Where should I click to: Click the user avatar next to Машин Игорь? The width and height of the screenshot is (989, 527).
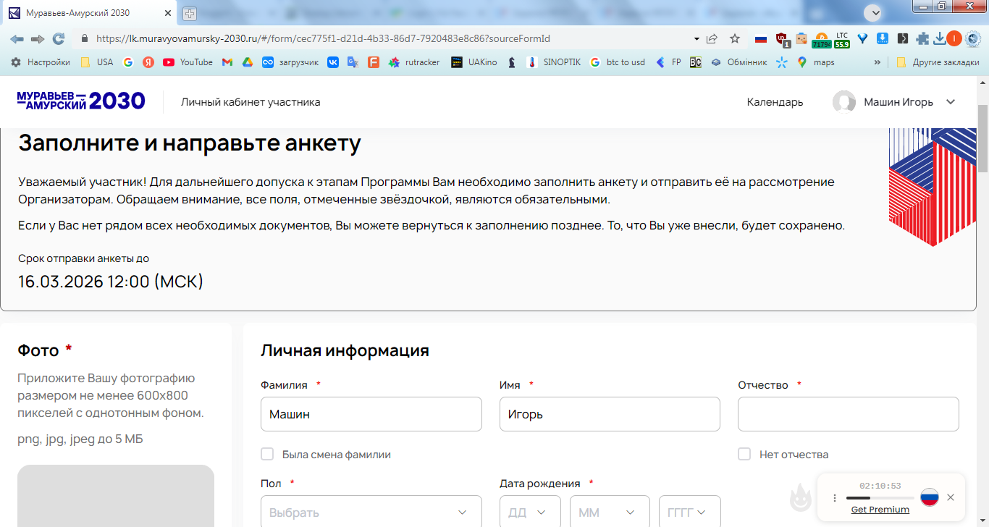click(x=844, y=102)
